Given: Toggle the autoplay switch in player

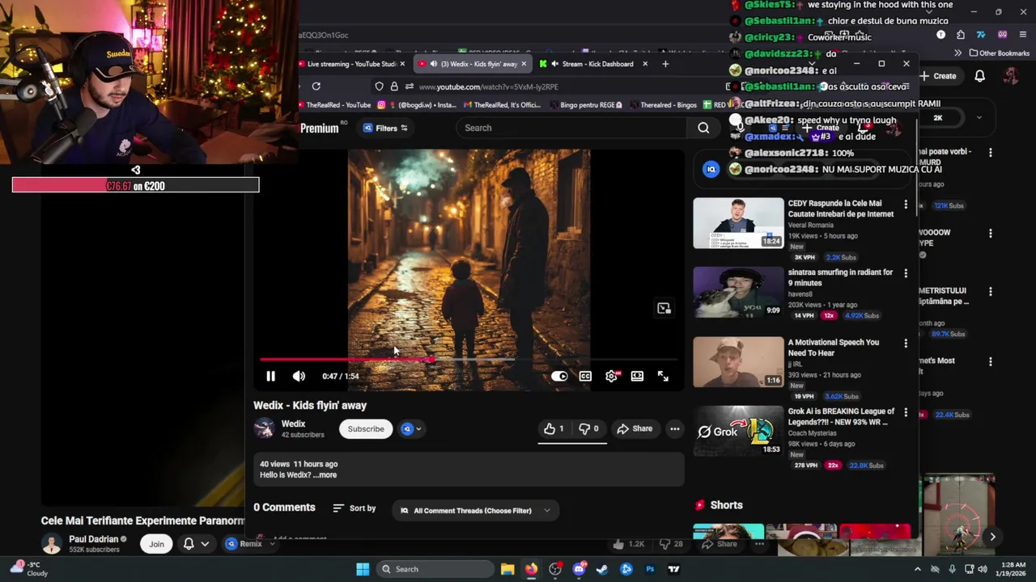Looking at the screenshot, I should point(559,376).
